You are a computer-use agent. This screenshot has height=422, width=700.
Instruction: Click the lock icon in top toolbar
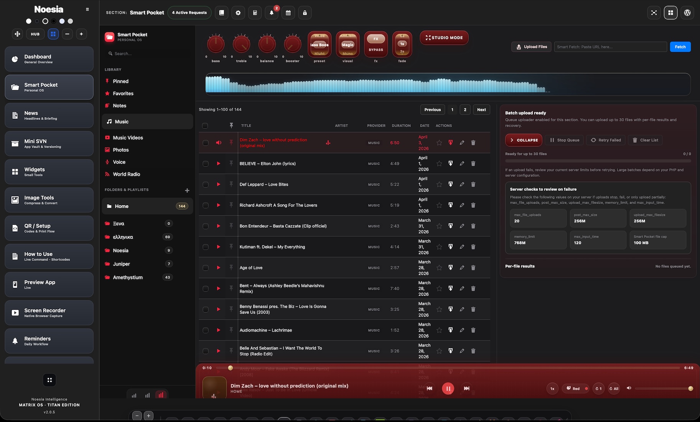point(305,13)
